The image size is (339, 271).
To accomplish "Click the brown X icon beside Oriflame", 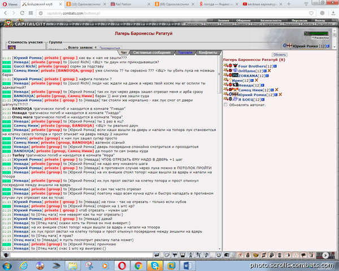I will coord(269,71).
